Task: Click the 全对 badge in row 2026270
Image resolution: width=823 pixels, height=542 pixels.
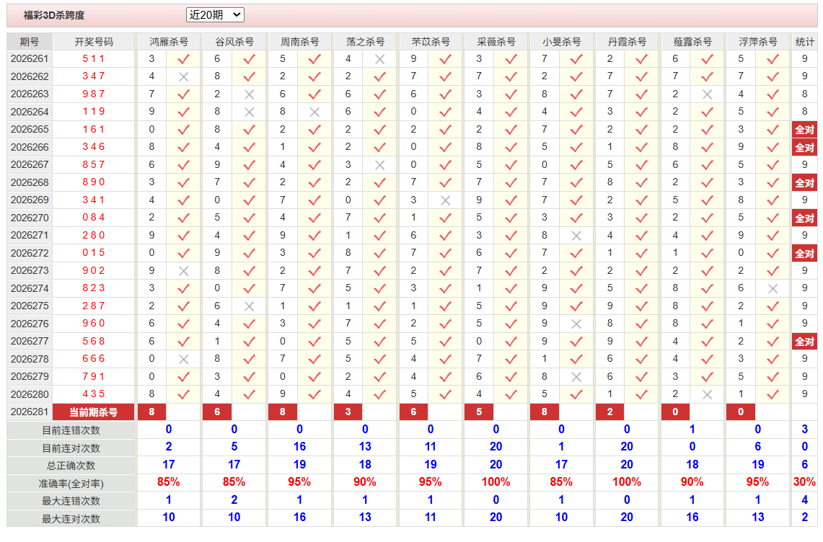Action: coord(804,218)
